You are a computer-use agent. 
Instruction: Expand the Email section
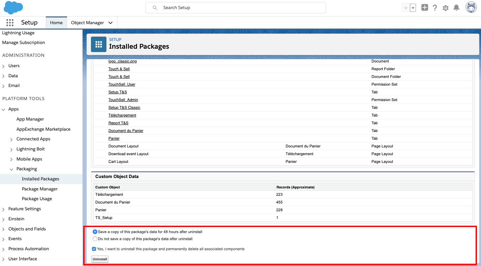click(3, 86)
